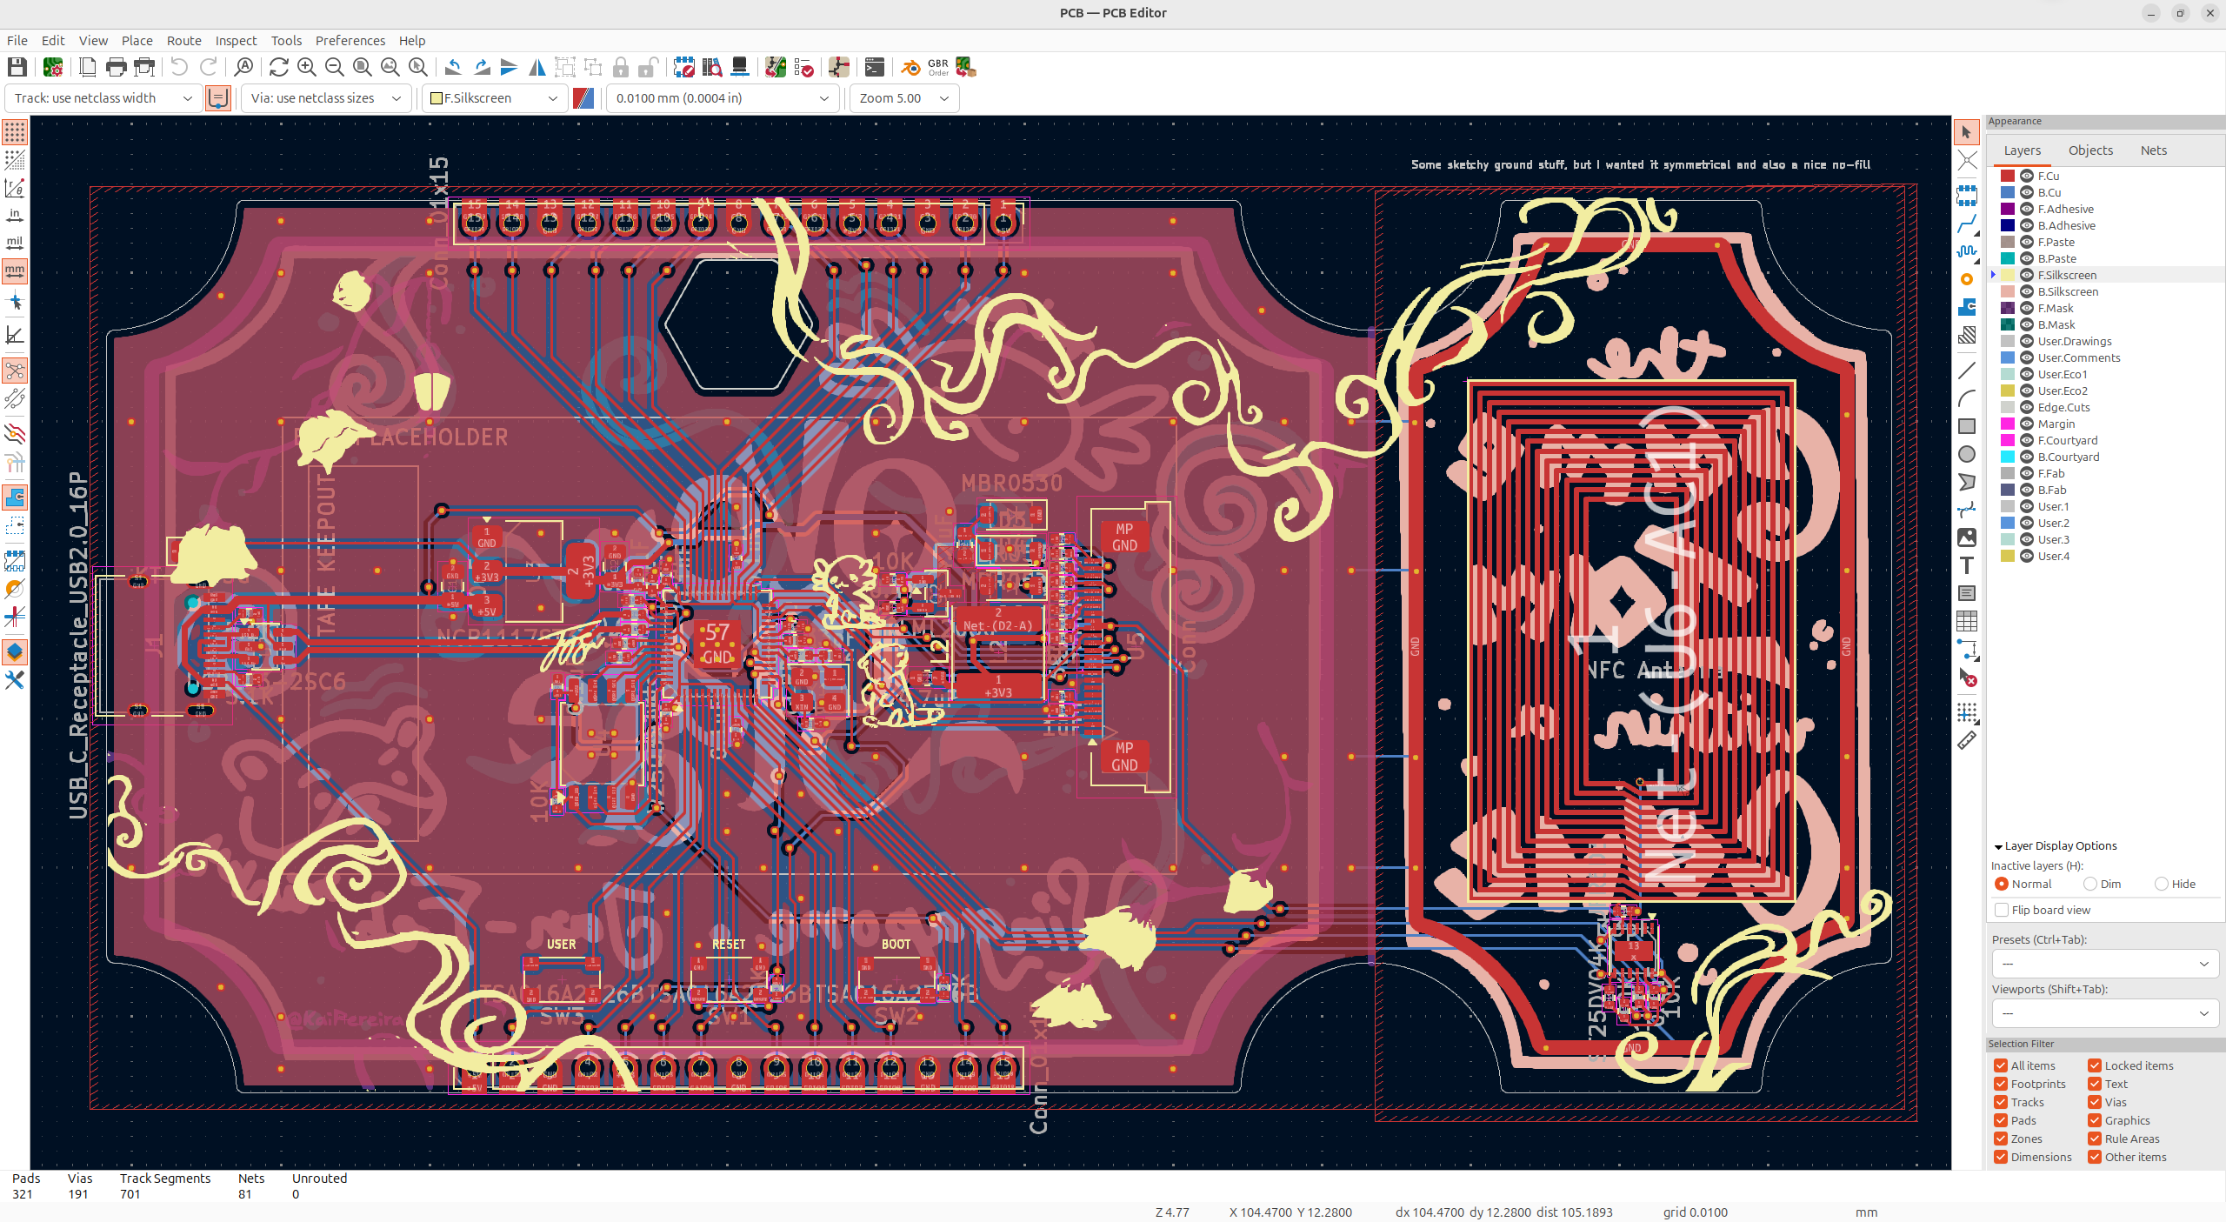Open the scripting console
2226x1222 pixels.
[875, 67]
